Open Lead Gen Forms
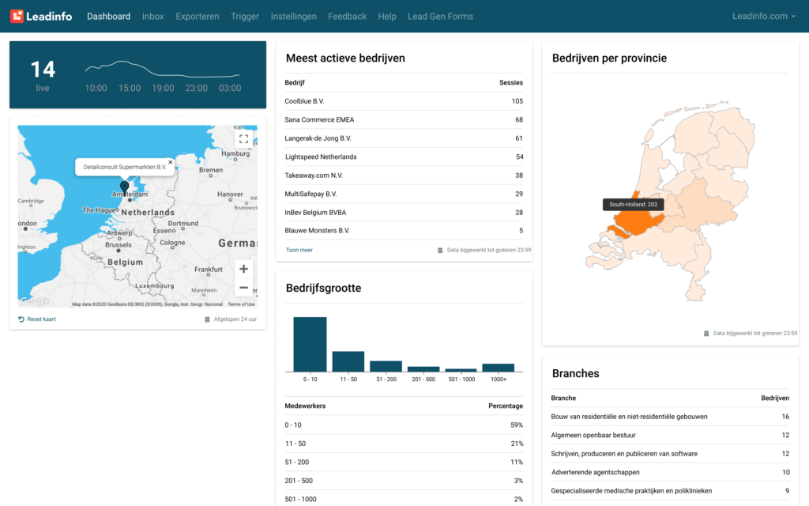Viewport: 809px width, 506px height. [440, 17]
